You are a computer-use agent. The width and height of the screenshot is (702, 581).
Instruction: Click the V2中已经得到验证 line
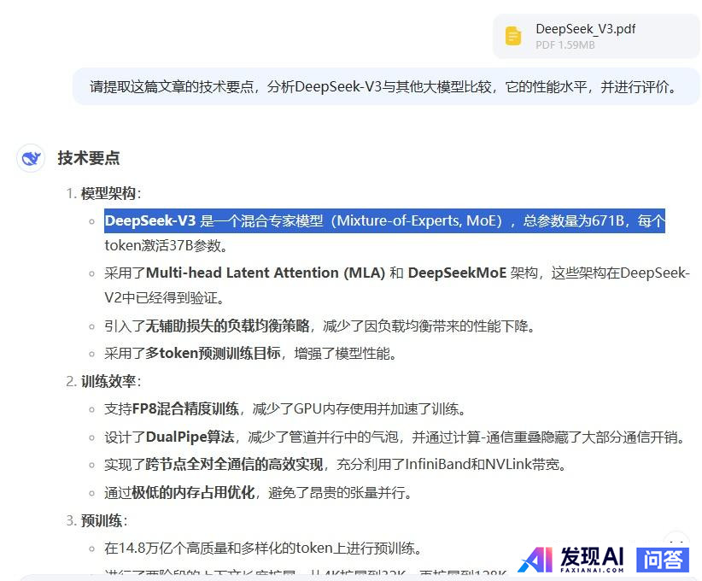pos(164,298)
